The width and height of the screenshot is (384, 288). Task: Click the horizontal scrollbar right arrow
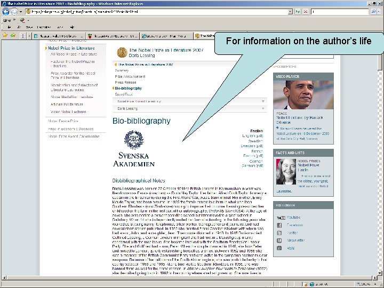pos(375,278)
